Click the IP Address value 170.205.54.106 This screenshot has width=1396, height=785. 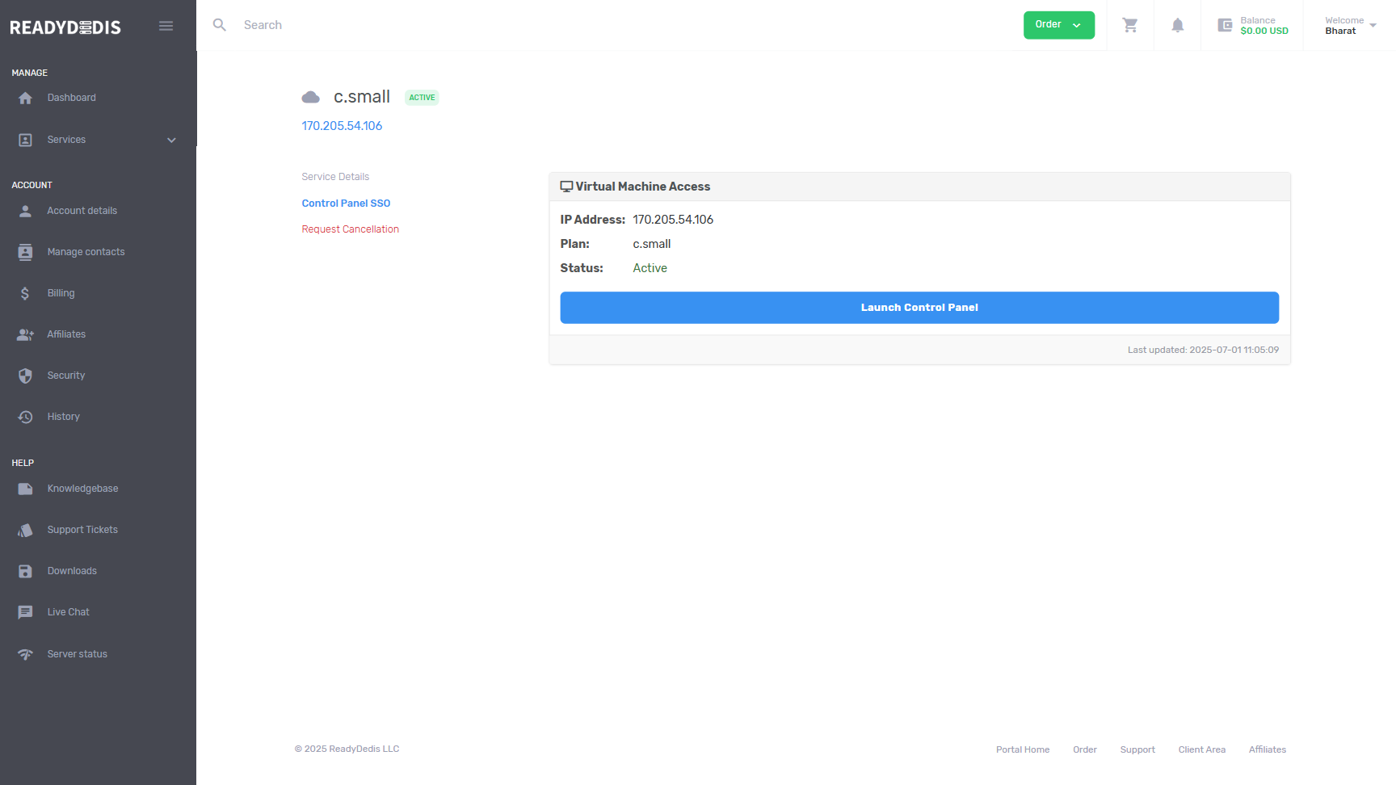673,220
